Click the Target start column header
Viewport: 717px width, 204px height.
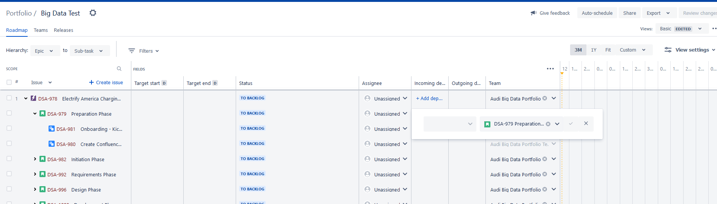coord(147,83)
